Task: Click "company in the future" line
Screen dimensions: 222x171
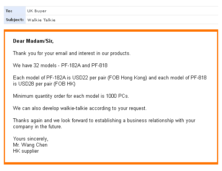Action: [38, 127]
